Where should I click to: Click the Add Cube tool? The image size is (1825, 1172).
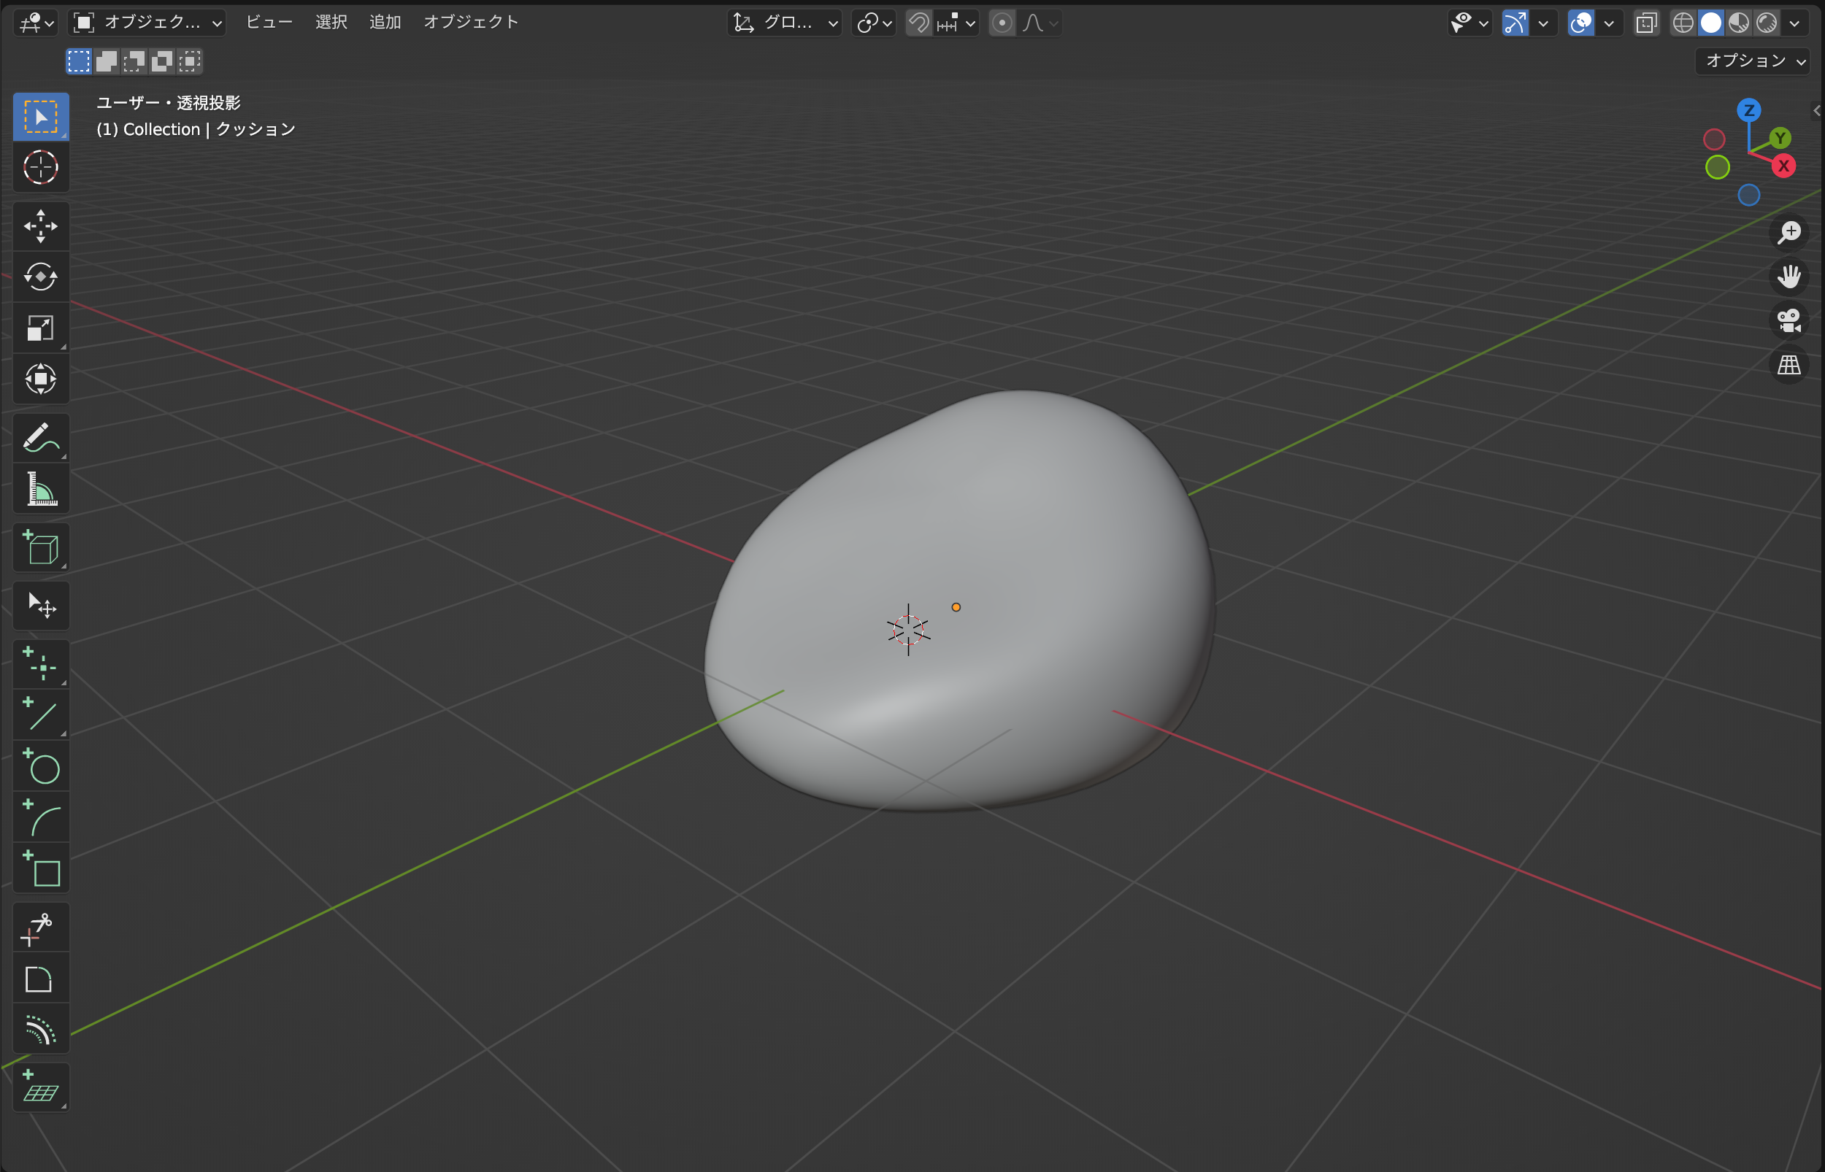coord(40,547)
